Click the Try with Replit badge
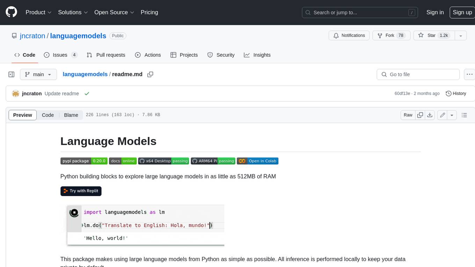The width and height of the screenshot is (475, 267). pyautogui.click(x=81, y=191)
